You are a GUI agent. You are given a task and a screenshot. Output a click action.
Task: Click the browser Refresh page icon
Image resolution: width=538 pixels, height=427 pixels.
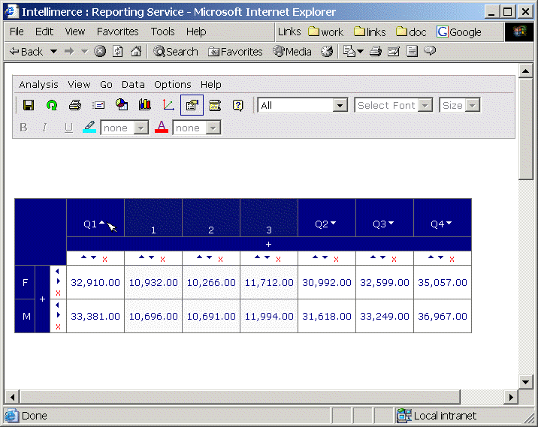click(118, 51)
